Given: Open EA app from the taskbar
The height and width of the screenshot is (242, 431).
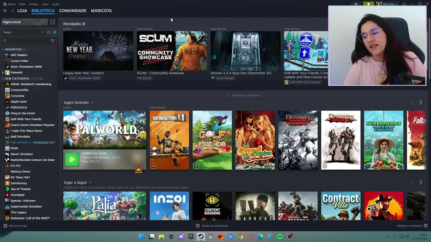Looking at the screenshot, I should tap(221, 237).
